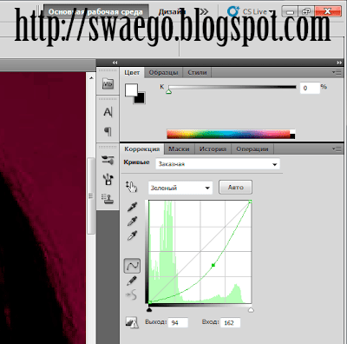Open the CS Live dropdown arrow
Image resolution: width=347 pixels, height=344 pixels.
[271, 12]
